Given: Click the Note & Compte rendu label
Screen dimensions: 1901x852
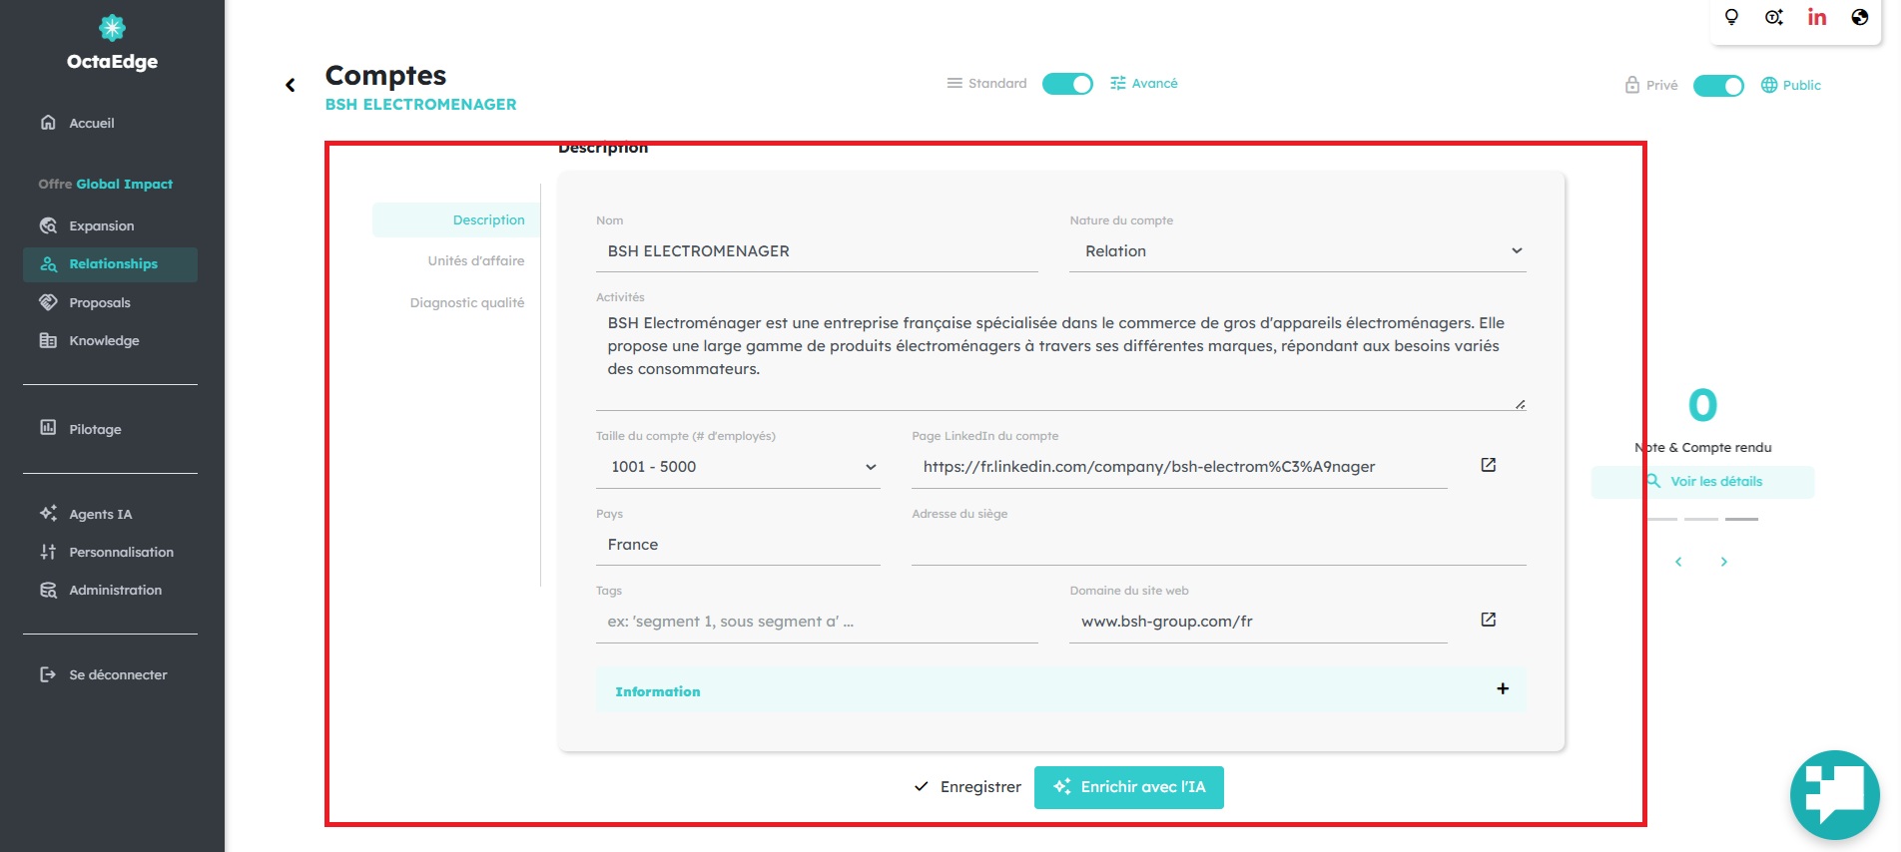Looking at the screenshot, I should pos(1703,447).
